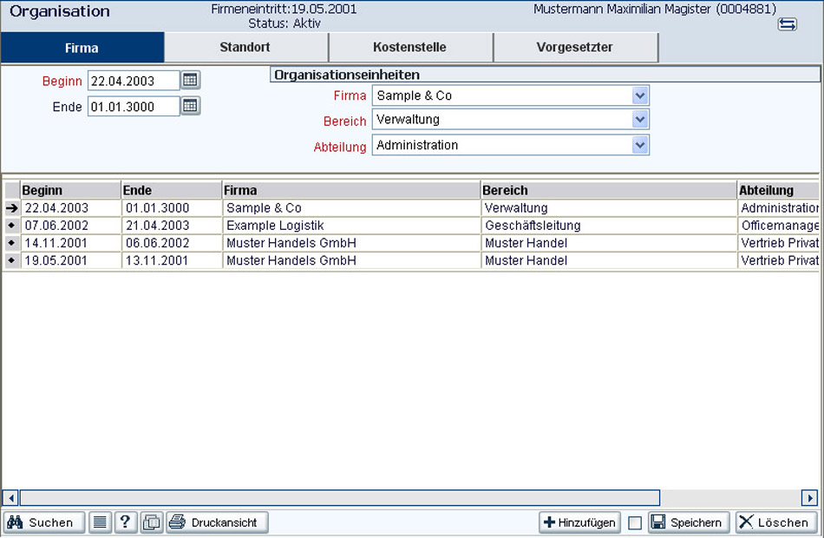824x538 pixels.
Task: Click the 14.11.2001 Beginn cell
Action: (x=70, y=243)
